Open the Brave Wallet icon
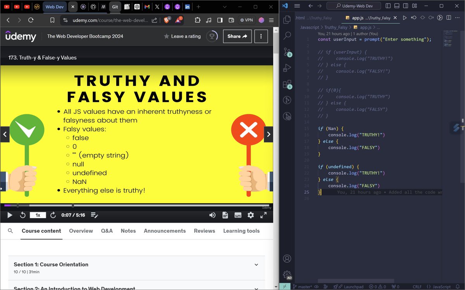Screen dimensions: 465x290 (231, 20)
